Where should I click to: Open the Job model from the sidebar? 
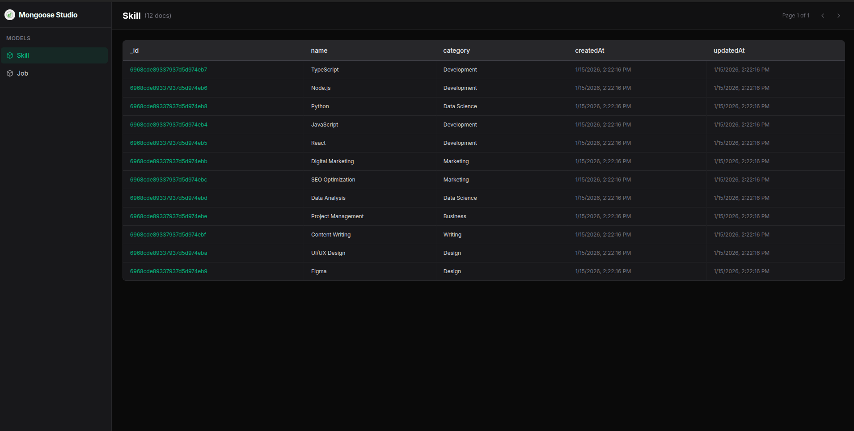coord(22,73)
